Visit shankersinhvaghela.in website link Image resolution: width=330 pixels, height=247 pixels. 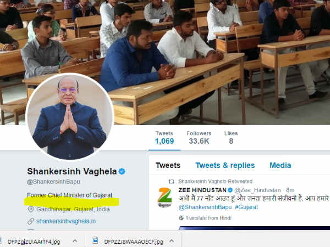click(x=66, y=221)
